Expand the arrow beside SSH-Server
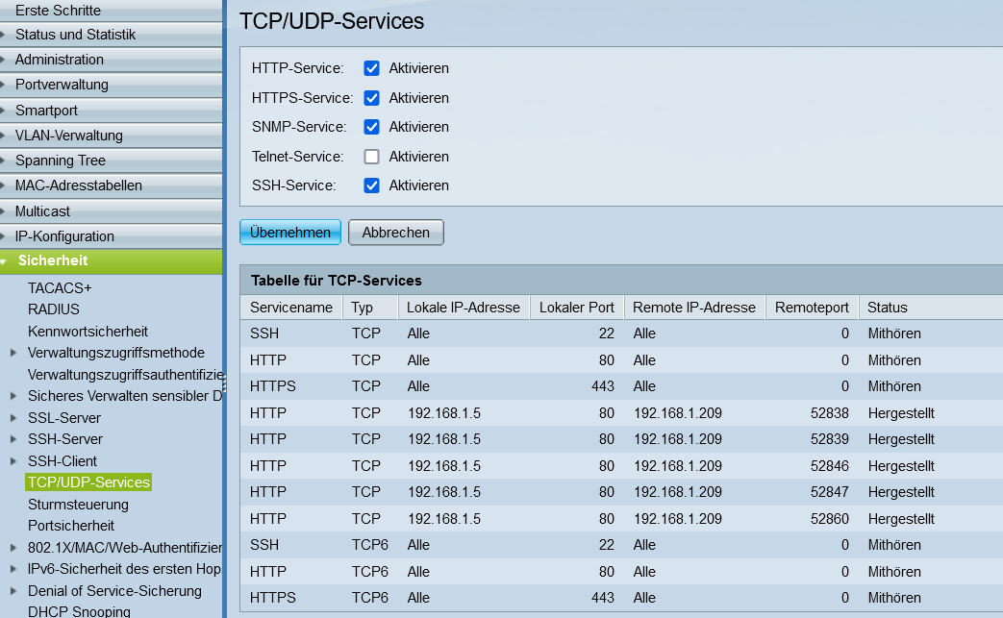1003x618 pixels. click(13, 439)
